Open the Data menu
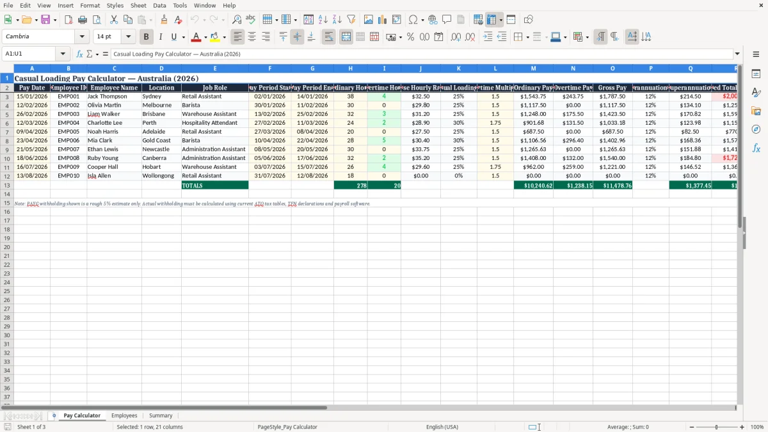This screenshot has height=432, width=768. click(x=159, y=5)
